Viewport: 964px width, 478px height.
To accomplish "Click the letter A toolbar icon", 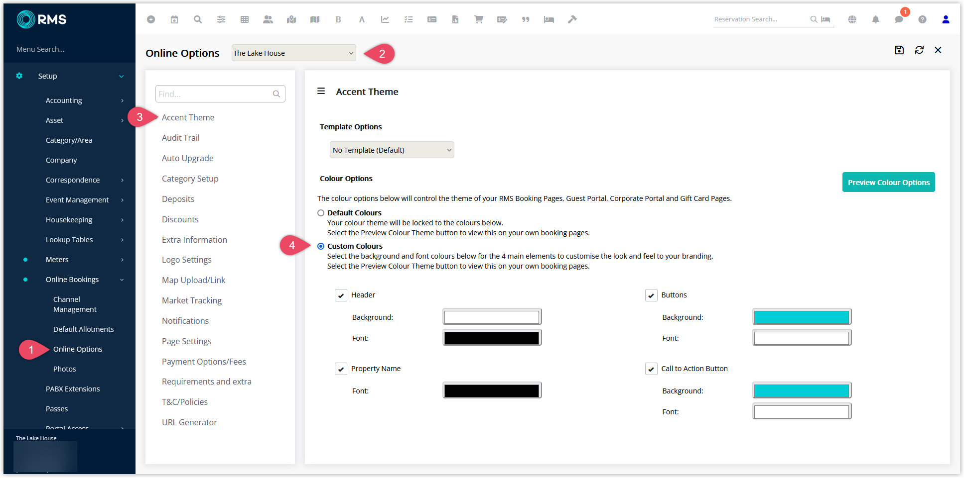I will click(362, 19).
